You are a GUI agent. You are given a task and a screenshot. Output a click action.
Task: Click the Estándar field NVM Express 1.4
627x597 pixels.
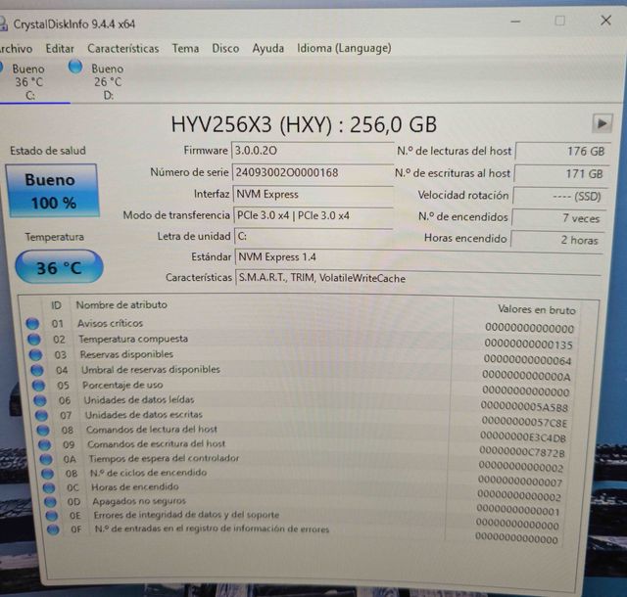(x=418, y=257)
